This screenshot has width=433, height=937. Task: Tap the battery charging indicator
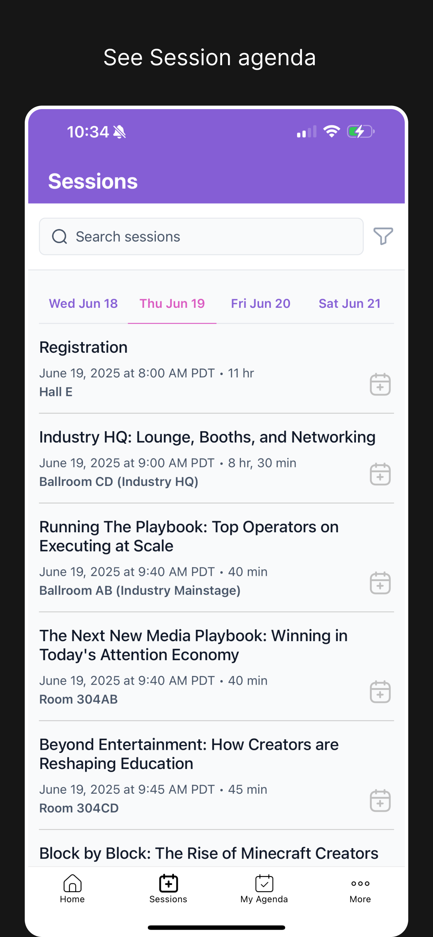(360, 131)
